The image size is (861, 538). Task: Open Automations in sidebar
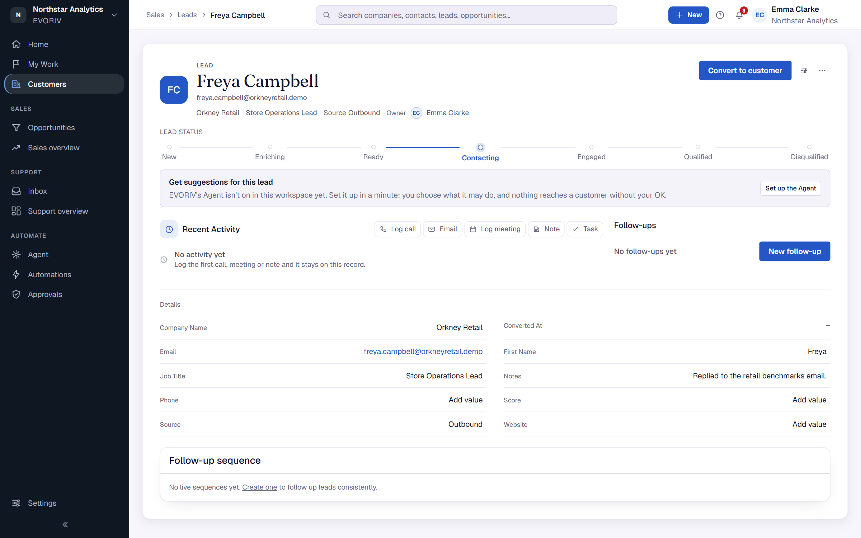(x=65, y=274)
